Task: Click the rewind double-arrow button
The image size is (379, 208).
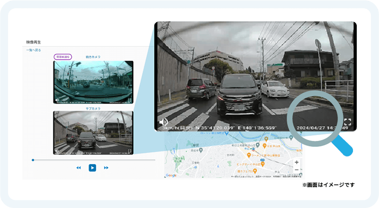Action: coord(79,168)
